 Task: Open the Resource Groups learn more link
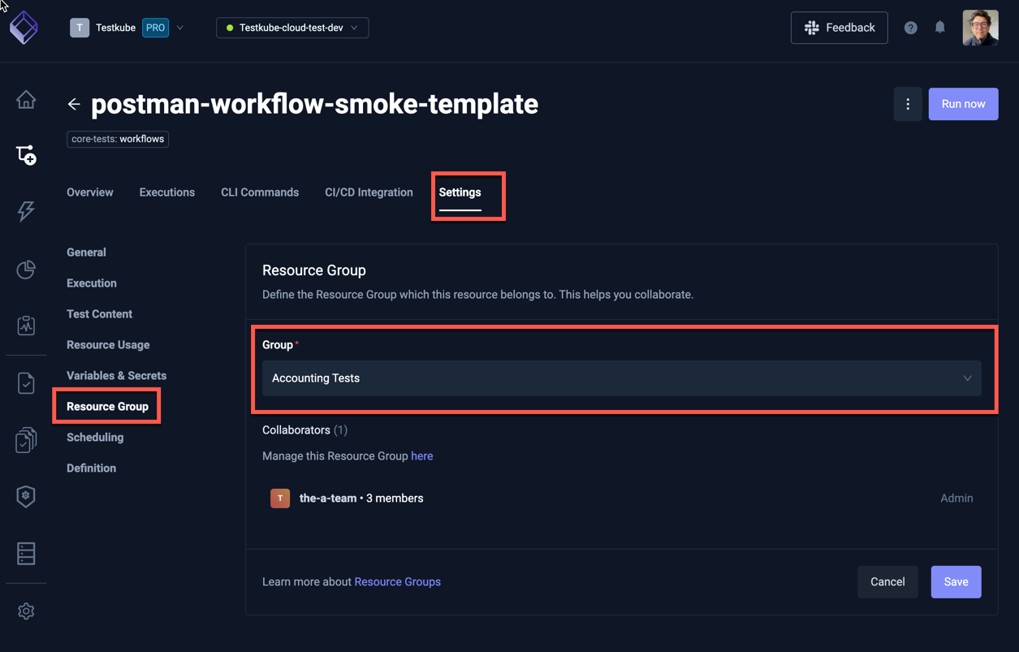397,581
